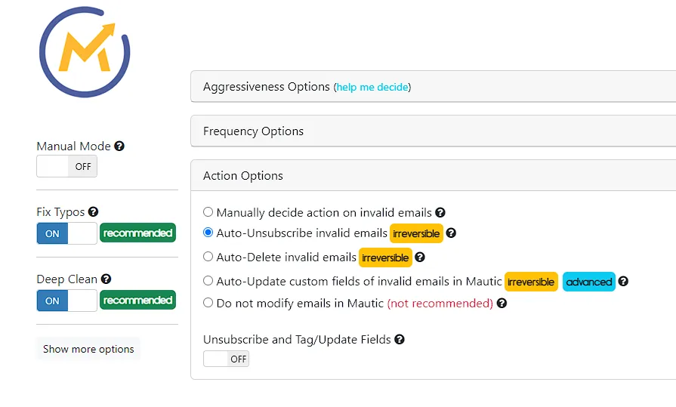This screenshot has width=676, height=407.
Task: Click the Manual Mode label
Action: pos(74,146)
